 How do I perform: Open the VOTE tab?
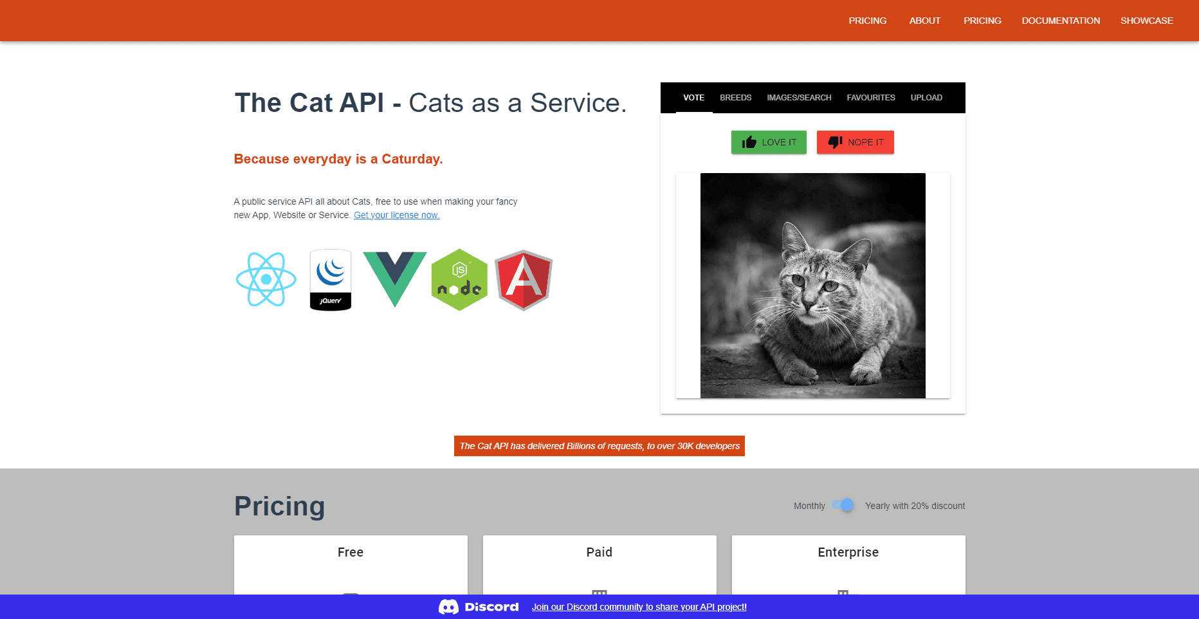pos(694,98)
